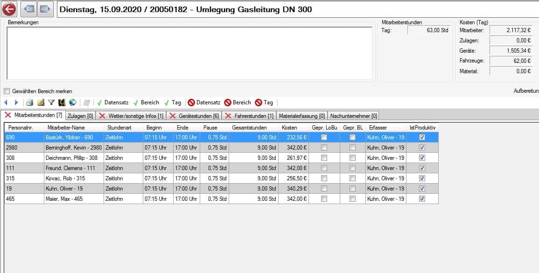Click green check 'Bereich' button
The width and height of the screenshot is (539, 273).
146,102
